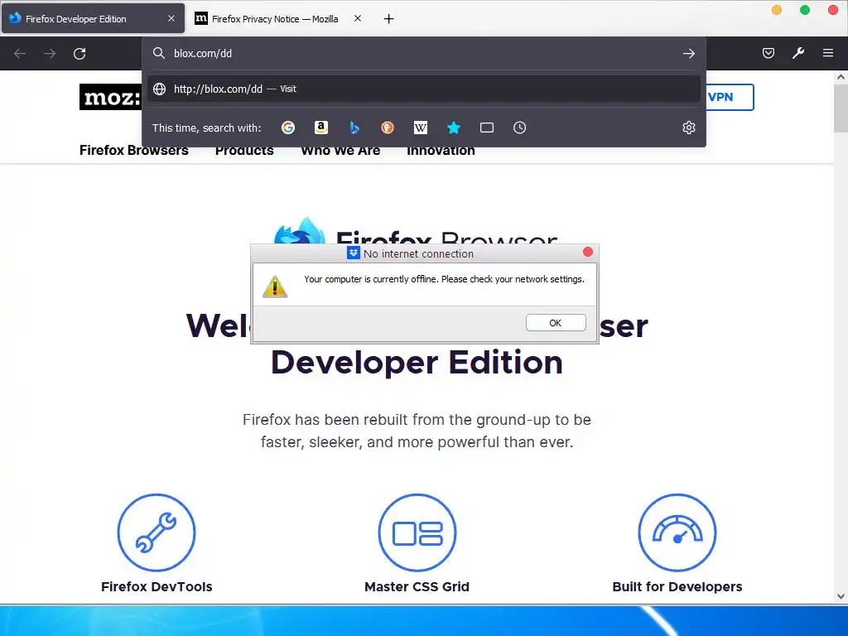Click the Firefox DevTools label
Screen dimensions: 848x636
157,587
